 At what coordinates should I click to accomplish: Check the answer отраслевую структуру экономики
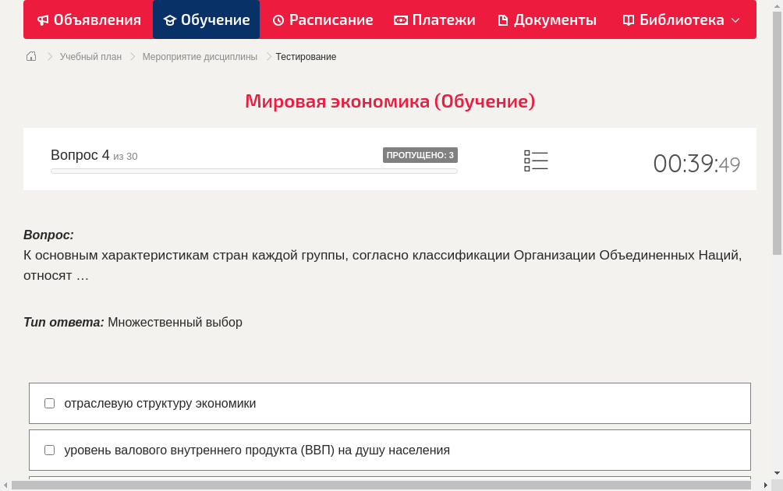49,403
